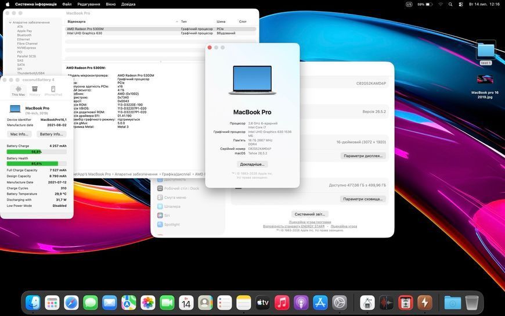Open the ENERGY STAR compliance link
Image resolution: width=505 pixels, height=316 pixels.
pos(294,227)
